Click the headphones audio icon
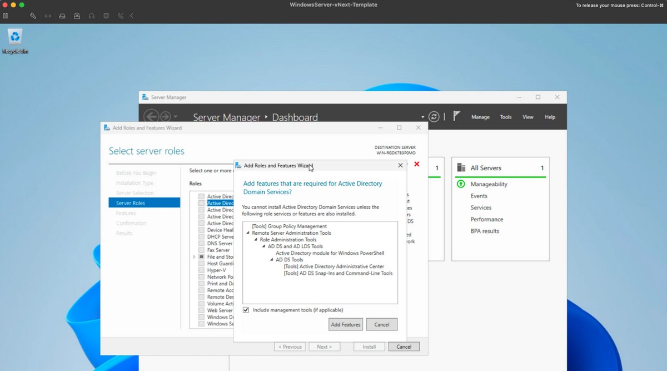 (x=91, y=16)
